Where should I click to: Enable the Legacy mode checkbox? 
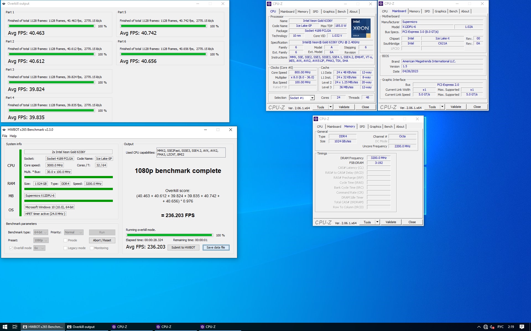coord(66,248)
